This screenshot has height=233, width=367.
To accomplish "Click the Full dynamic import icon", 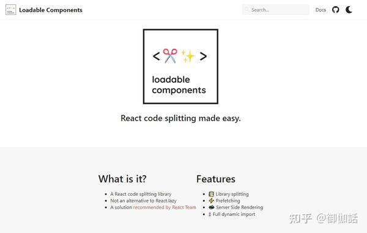I will tap(210, 214).
